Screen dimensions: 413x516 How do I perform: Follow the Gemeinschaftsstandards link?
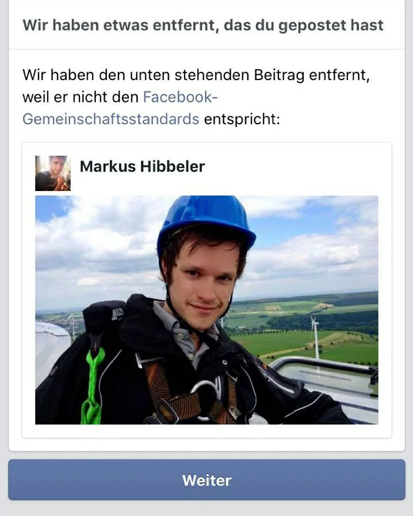tap(111, 119)
